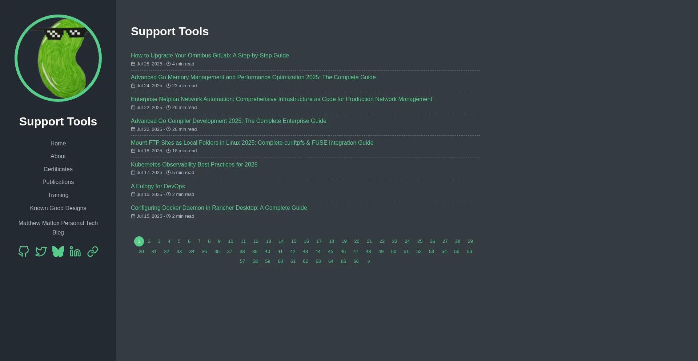Click the calendar icon beside Jul 25 date
The height and width of the screenshot is (361, 698).
click(133, 64)
